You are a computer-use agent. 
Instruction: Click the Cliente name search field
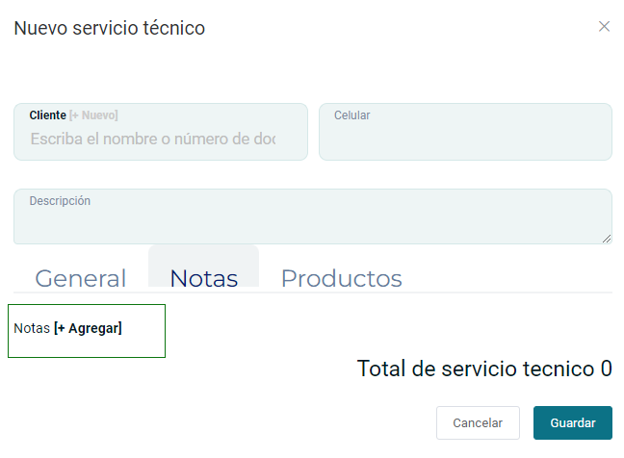[154, 140]
